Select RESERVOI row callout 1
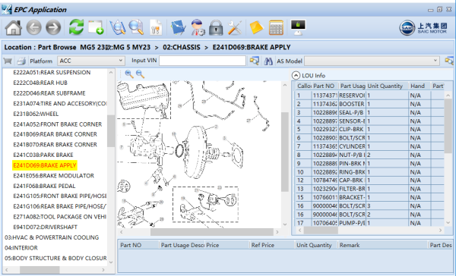The image size is (456, 276). [x=369, y=96]
